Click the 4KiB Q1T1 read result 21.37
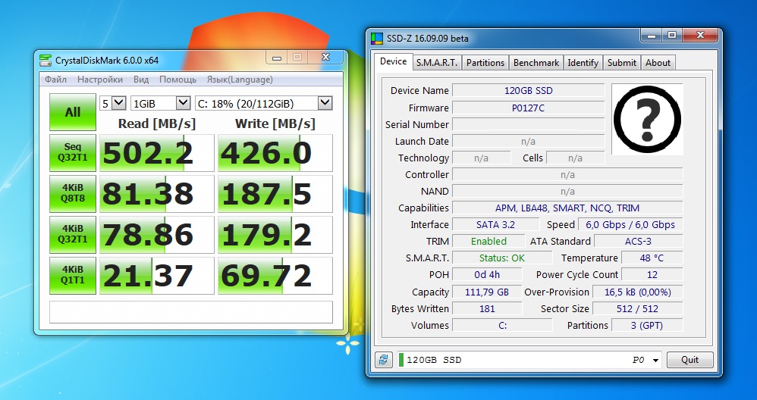757x400 pixels. (x=156, y=276)
